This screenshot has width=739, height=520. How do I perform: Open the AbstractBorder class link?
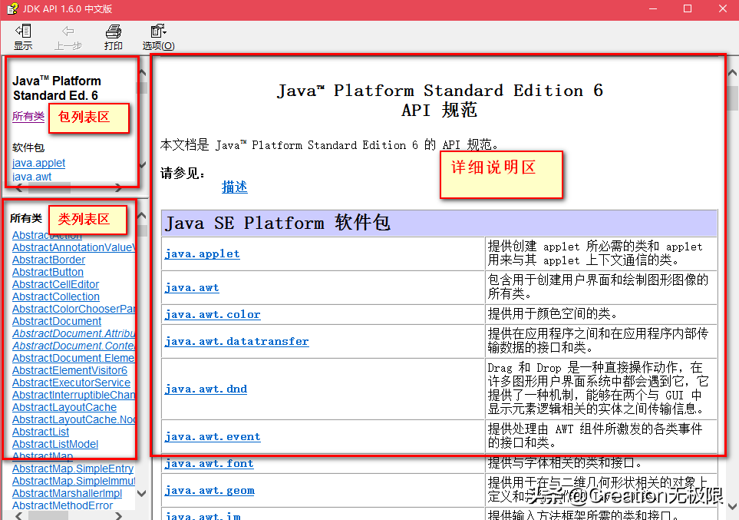(48, 260)
